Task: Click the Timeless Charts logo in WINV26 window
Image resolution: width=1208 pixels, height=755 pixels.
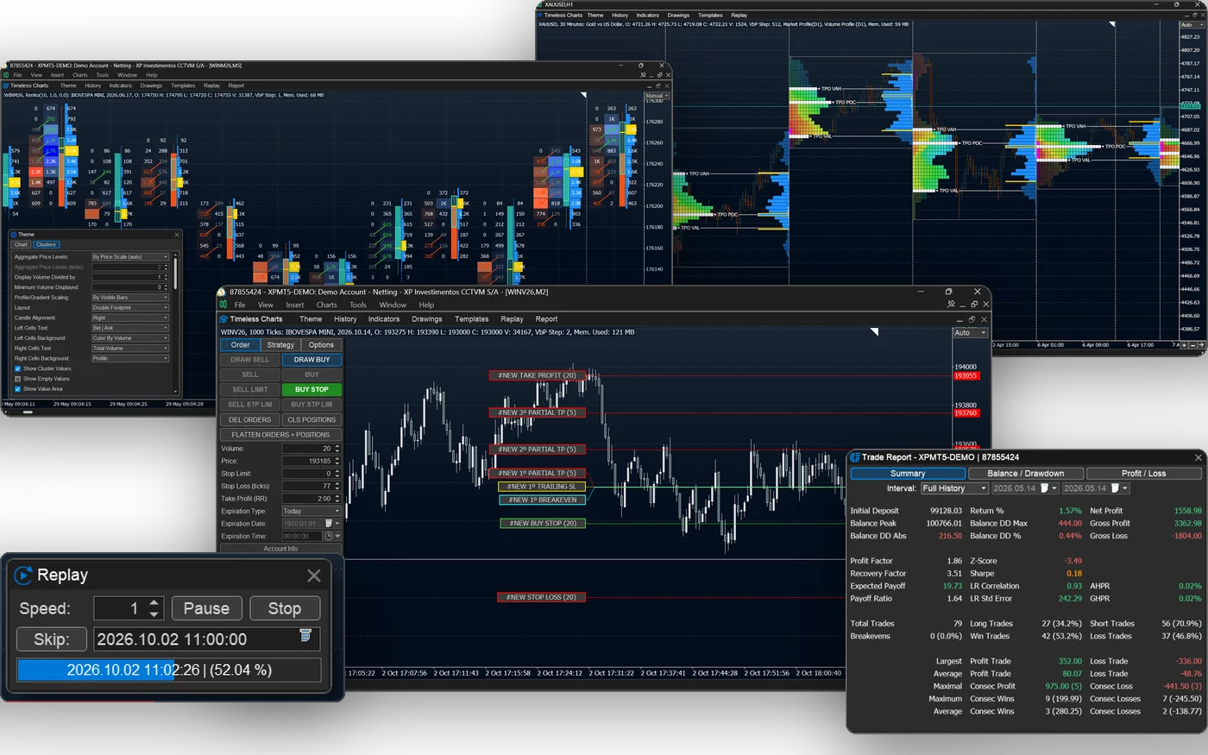Action: [224, 319]
